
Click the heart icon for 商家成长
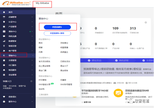pyautogui.click(x=4, y=97)
